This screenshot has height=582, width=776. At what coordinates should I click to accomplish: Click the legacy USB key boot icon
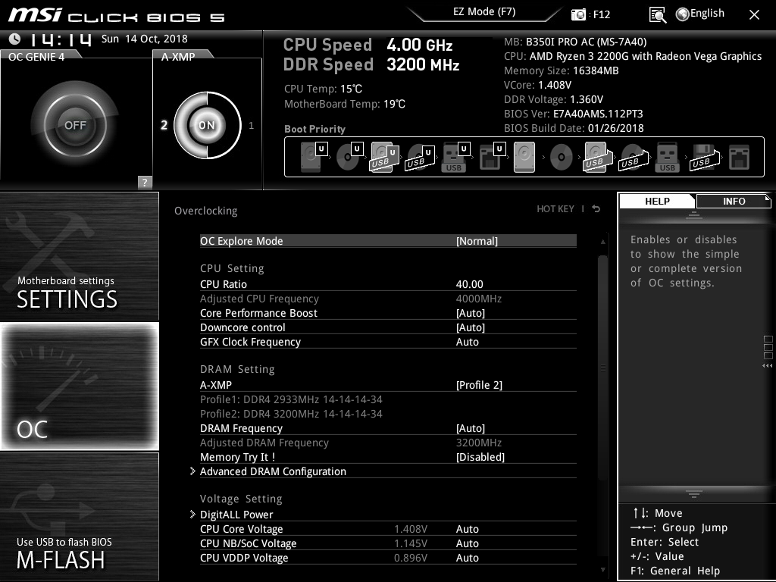pyautogui.click(x=667, y=157)
